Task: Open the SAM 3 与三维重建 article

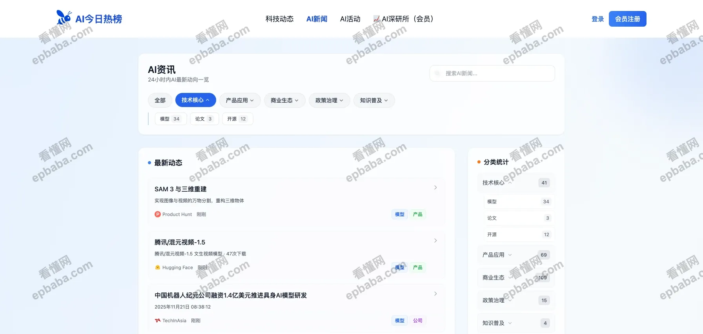Action: tap(180, 189)
